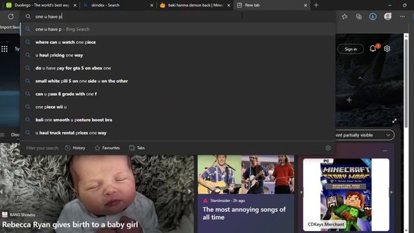
Task: Click the Sign in button
Action: 351,49
